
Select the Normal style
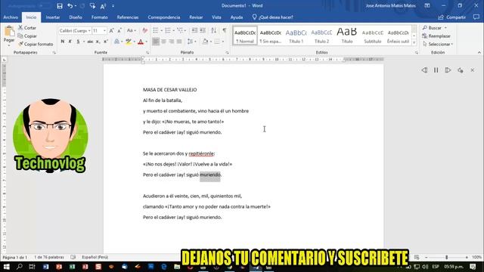pos(245,36)
